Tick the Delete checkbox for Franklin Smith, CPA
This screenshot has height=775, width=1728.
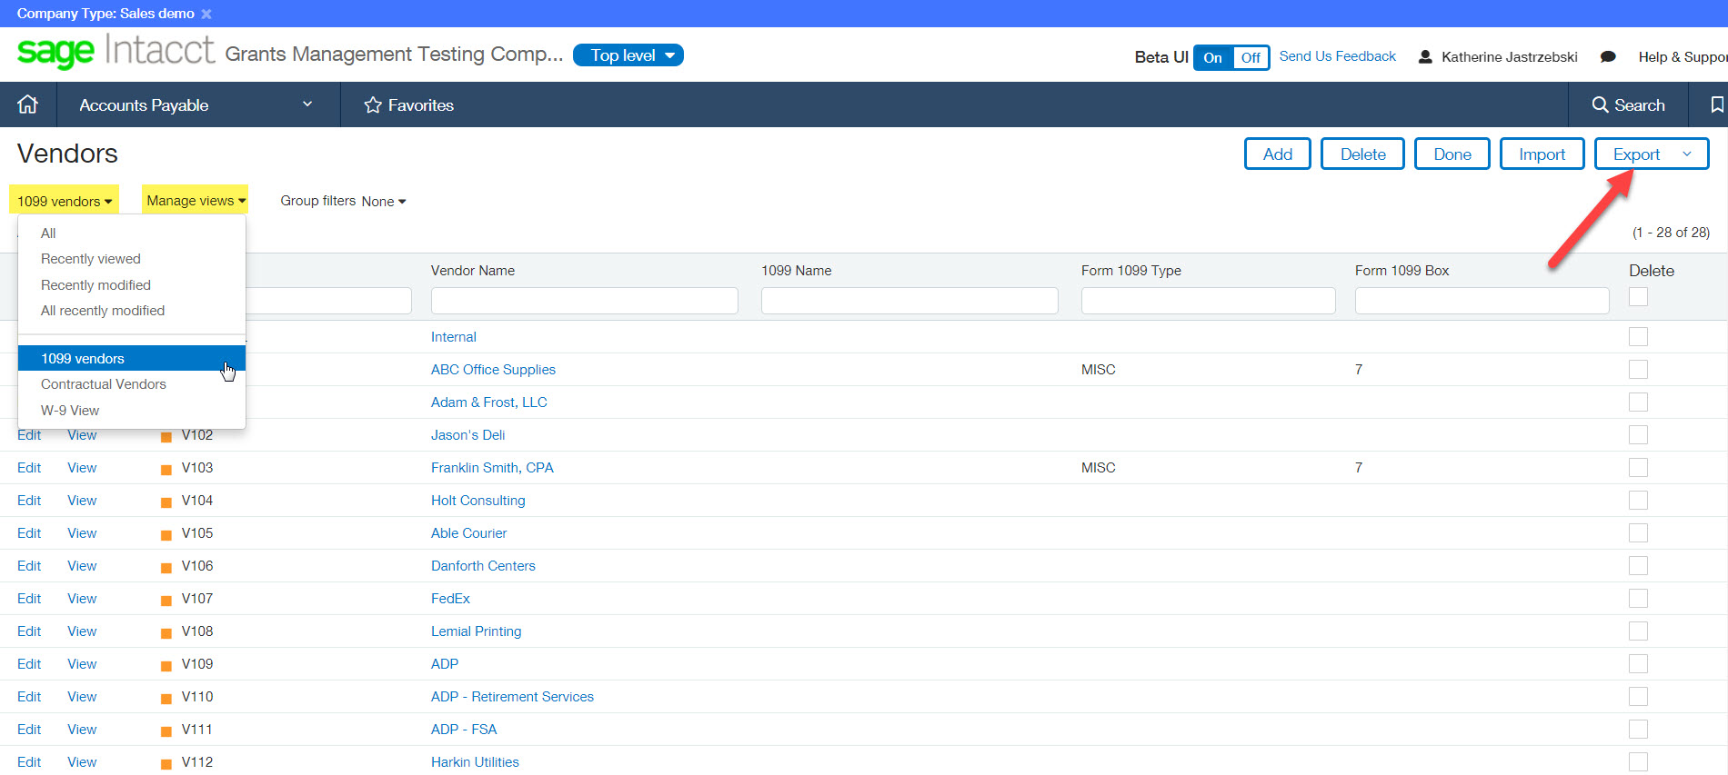point(1638,468)
